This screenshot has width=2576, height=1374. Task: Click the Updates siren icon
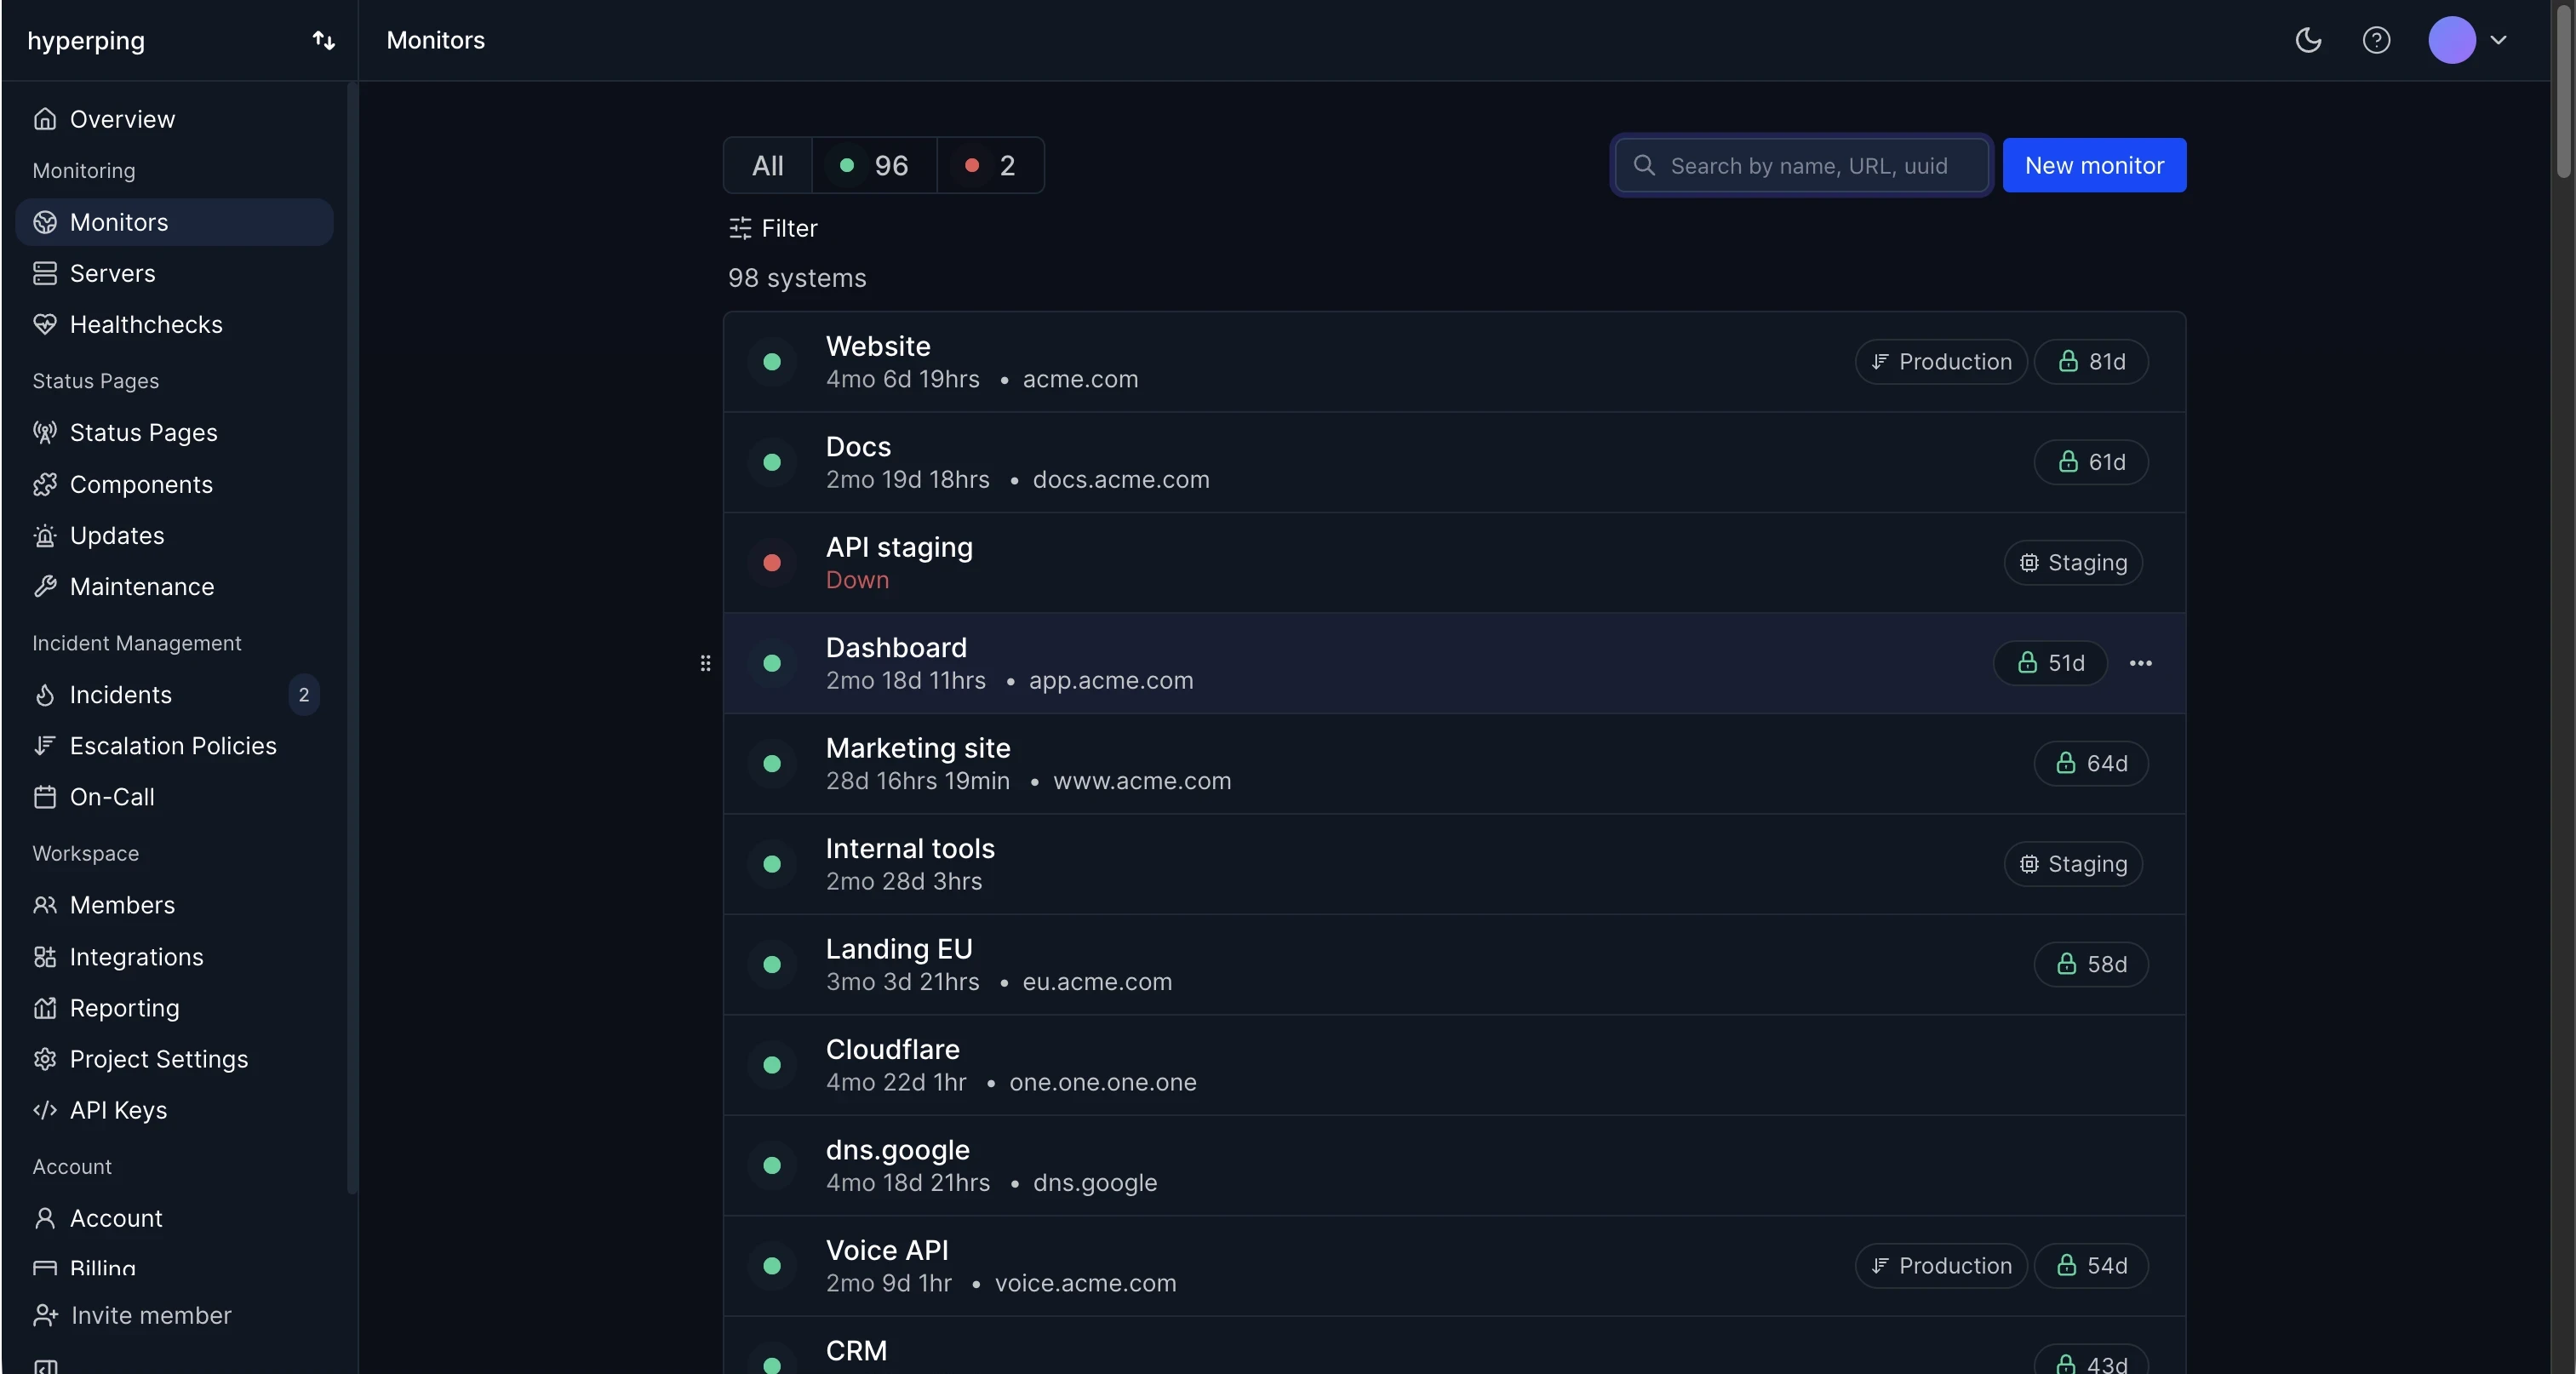pyautogui.click(x=45, y=535)
